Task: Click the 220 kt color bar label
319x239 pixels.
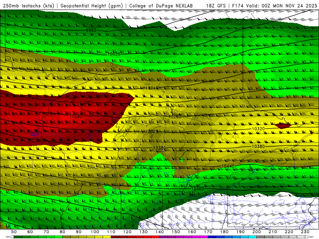Action: [289, 232]
